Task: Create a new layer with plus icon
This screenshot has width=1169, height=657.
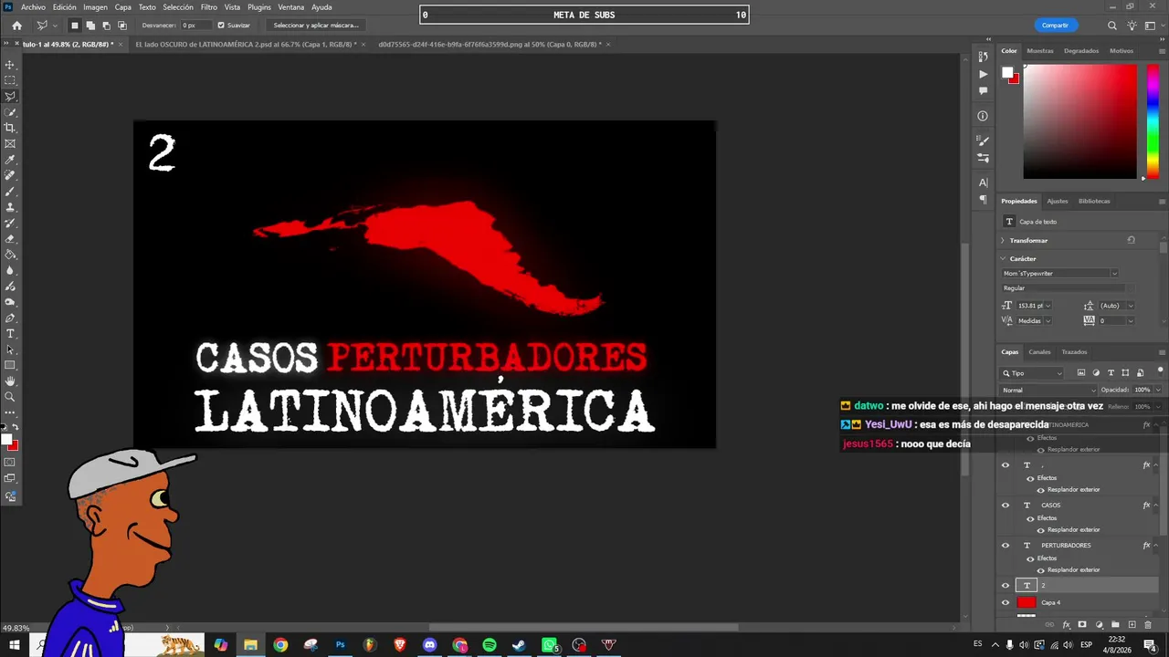Action: tap(1132, 625)
